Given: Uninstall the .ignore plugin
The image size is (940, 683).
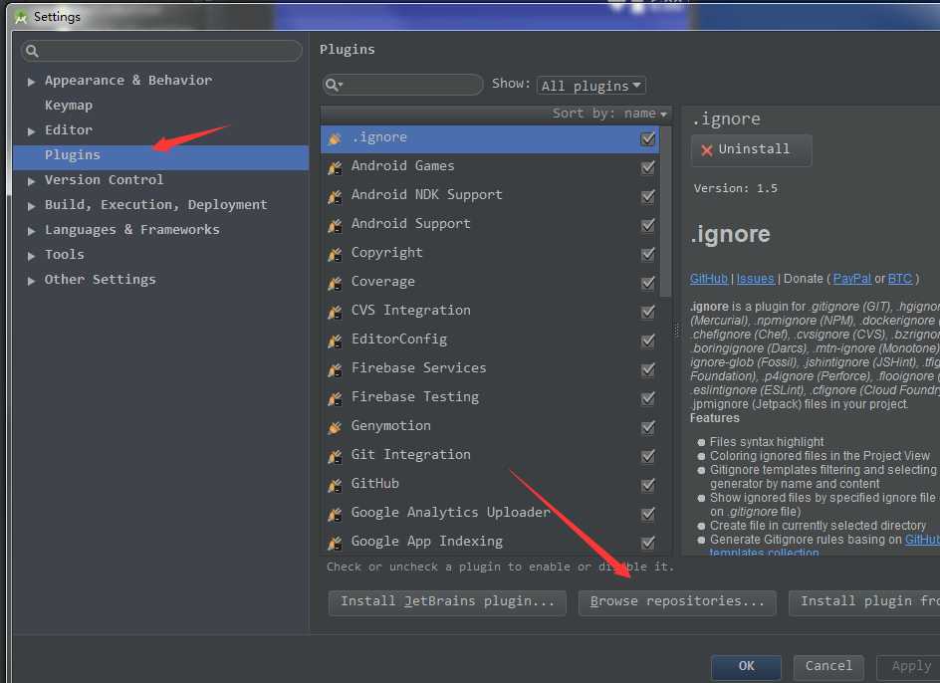Looking at the screenshot, I should (751, 150).
